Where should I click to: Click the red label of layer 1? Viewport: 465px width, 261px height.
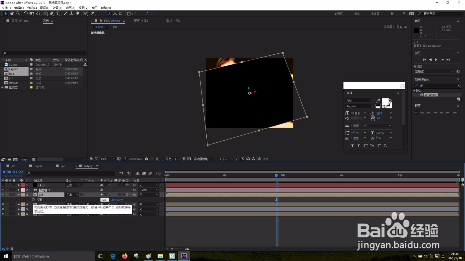[x=23, y=185]
